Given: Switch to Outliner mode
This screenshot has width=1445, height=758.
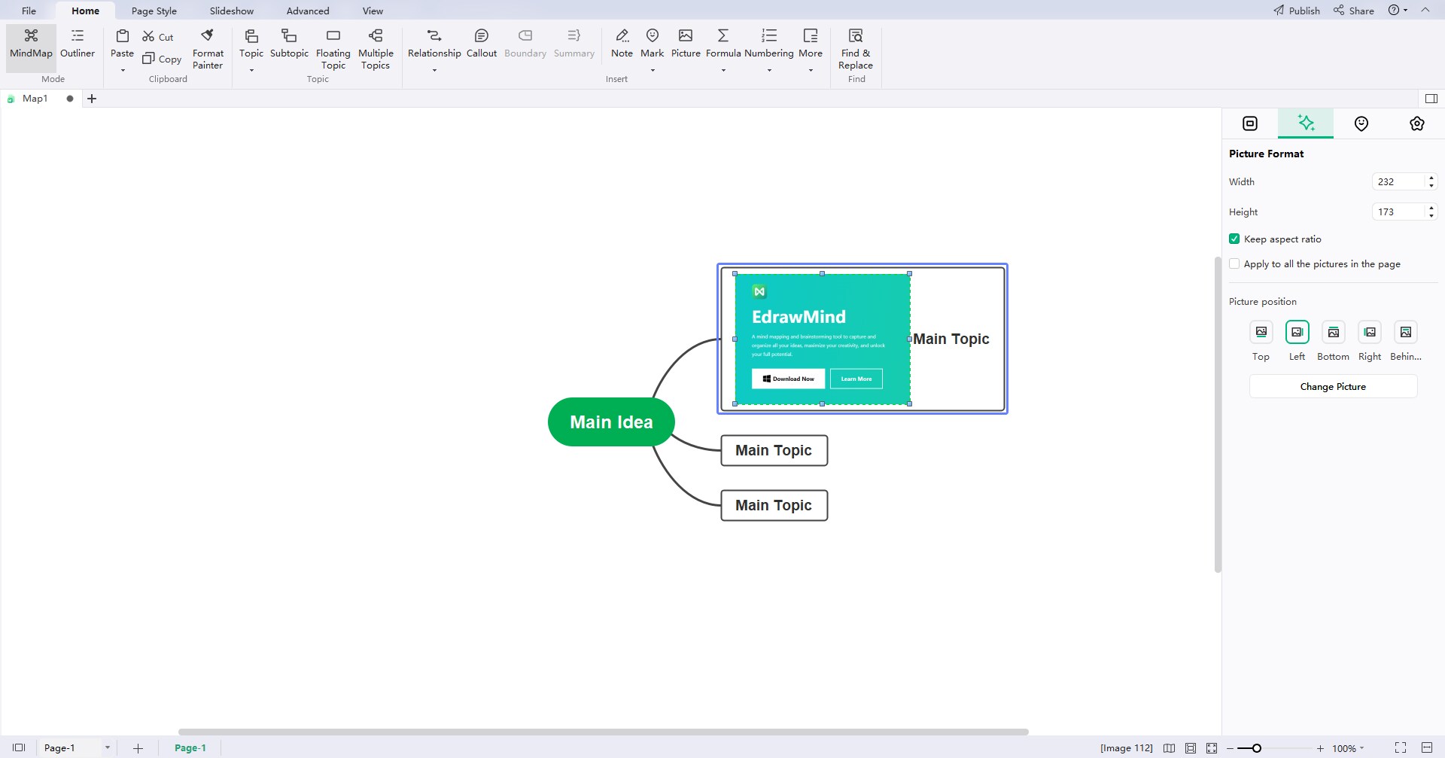Looking at the screenshot, I should (78, 44).
